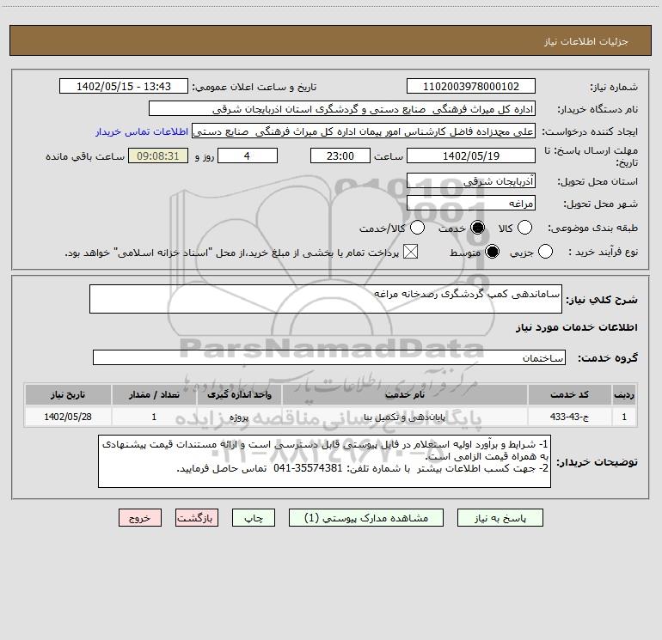The height and width of the screenshot is (640, 662).
Task: Click service code cell ج-43-433
Action: pyautogui.click(x=569, y=417)
